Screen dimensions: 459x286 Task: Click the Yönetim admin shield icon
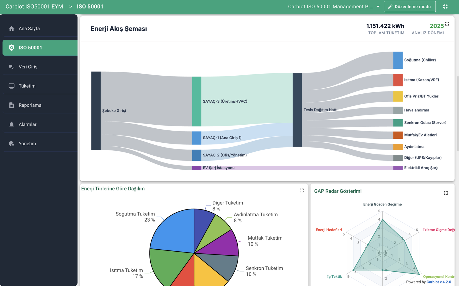pos(11,144)
